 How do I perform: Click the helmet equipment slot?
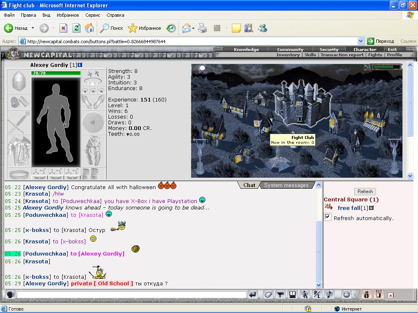pos(19,81)
